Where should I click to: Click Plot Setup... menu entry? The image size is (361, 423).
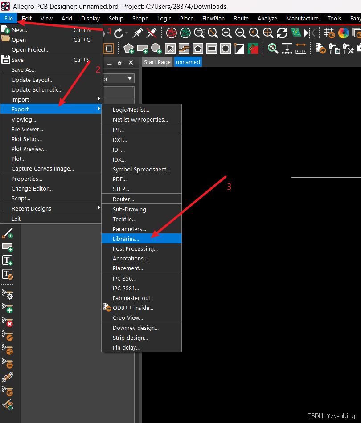click(x=51, y=139)
